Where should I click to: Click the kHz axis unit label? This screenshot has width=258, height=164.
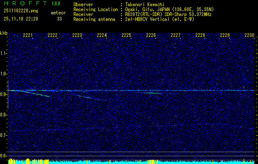pyautogui.click(x=4, y=33)
